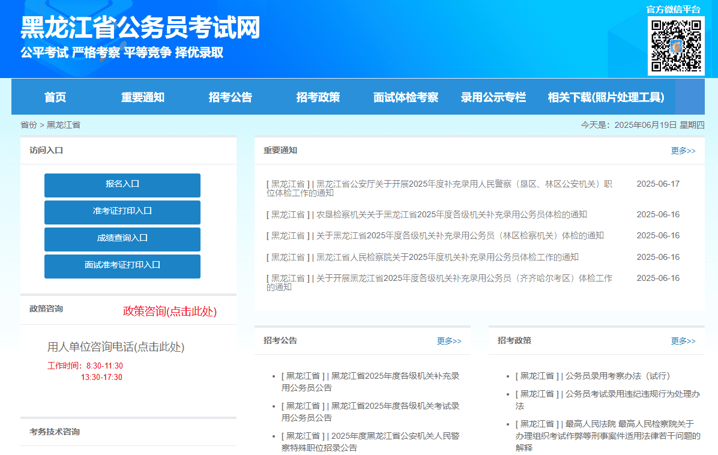This screenshot has height=455, width=718.
Task: Open the 首页 navigation item
Action: coord(55,97)
